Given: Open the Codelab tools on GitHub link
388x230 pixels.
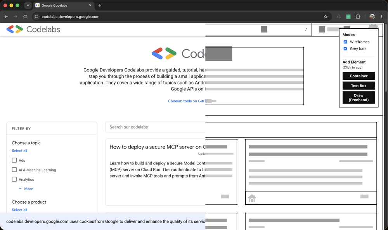Looking at the screenshot, I should (x=187, y=101).
